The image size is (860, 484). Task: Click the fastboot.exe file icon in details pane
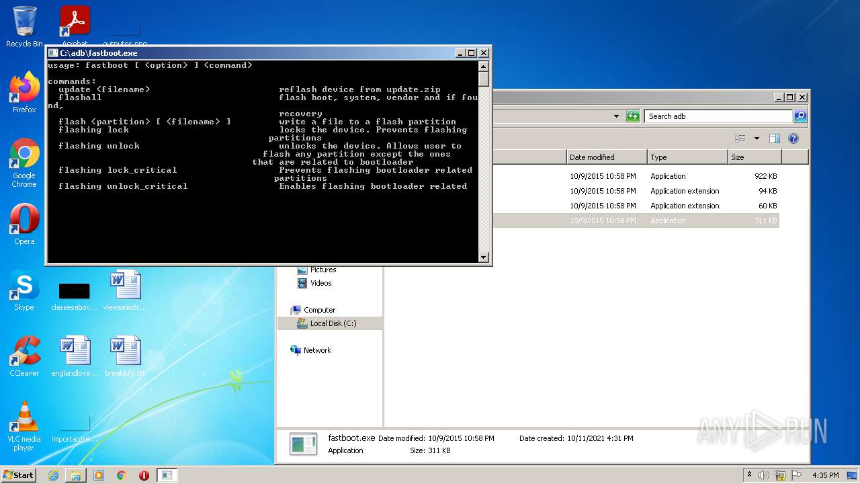pos(303,444)
